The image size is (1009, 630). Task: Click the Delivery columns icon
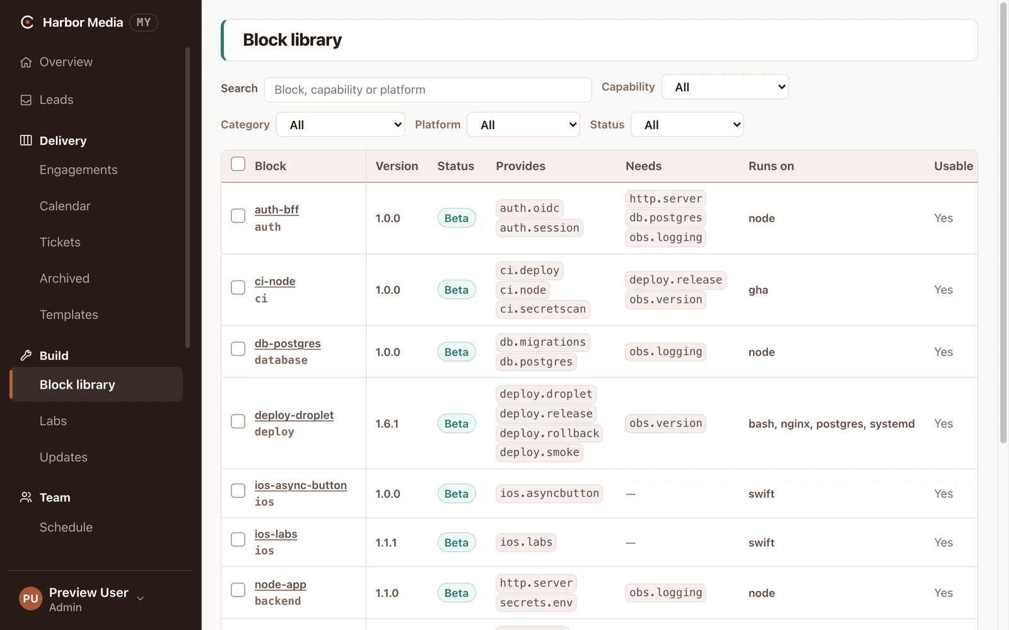click(26, 140)
